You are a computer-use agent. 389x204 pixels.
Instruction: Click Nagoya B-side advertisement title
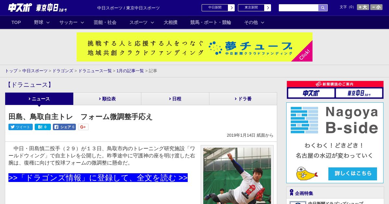click(352, 120)
